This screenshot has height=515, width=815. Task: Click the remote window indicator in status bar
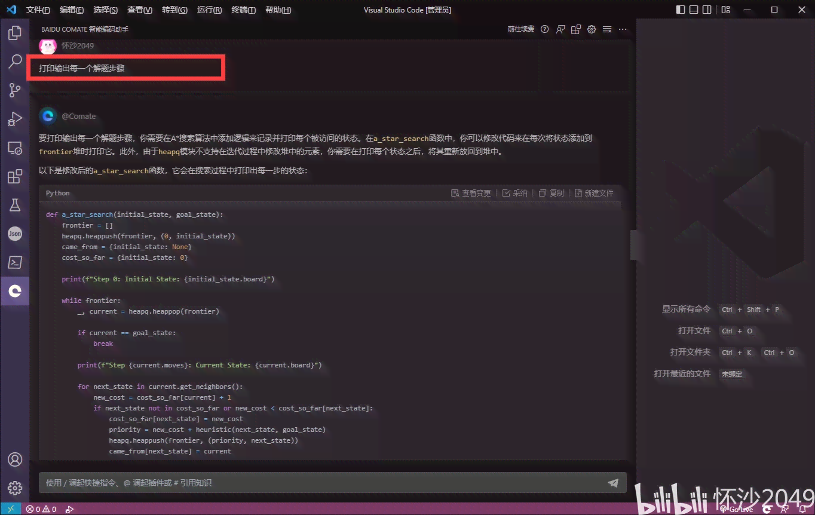tap(11, 509)
